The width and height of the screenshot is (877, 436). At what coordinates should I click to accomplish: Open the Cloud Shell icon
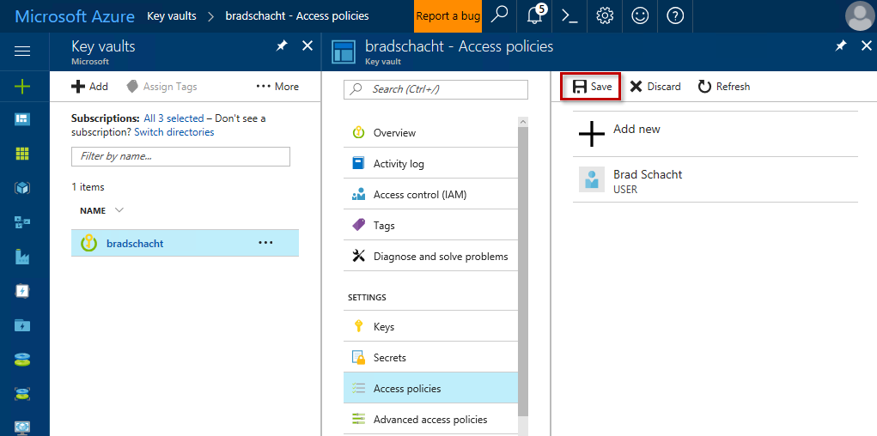pyautogui.click(x=568, y=15)
